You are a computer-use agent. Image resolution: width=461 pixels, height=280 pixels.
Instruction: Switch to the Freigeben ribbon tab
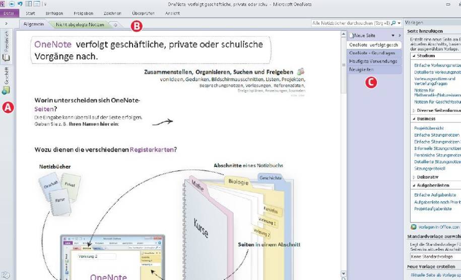tap(84, 14)
